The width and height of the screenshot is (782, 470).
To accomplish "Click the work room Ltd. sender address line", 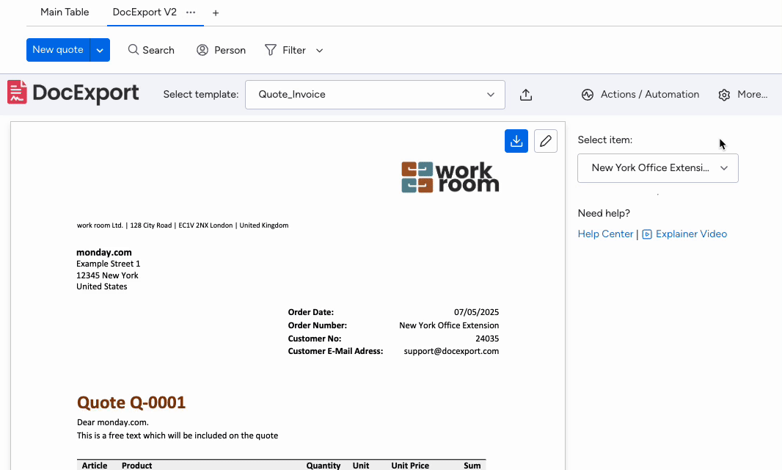I will tap(183, 225).
